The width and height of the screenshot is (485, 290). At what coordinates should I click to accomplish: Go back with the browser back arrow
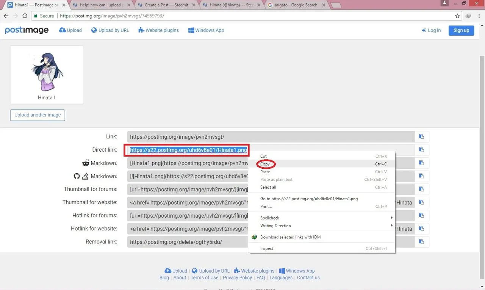pyautogui.click(x=6, y=16)
